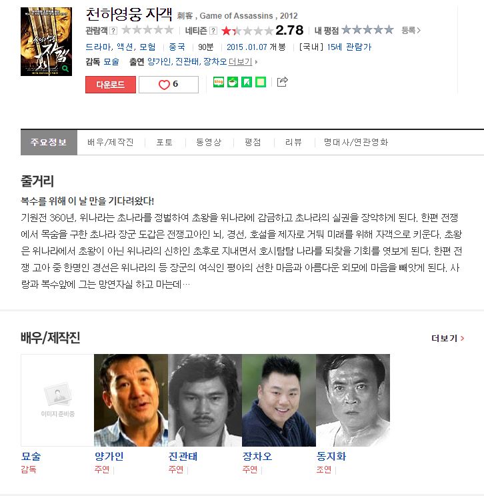Open actor 양가인 photo thumbnail

(131, 400)
